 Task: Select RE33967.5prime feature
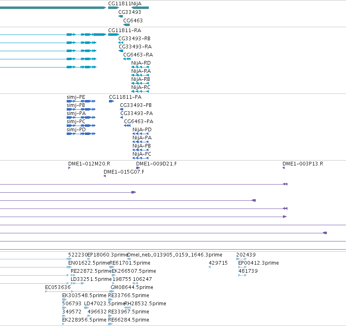coord(128,312)
